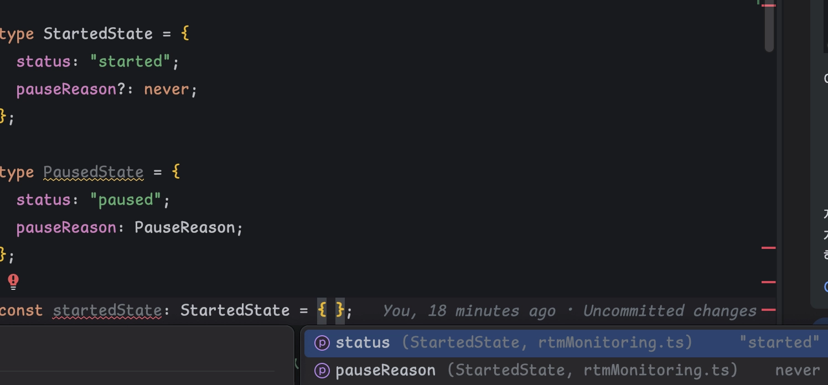The width and height of the screenshot is (828, 385).
Task: Click the underlined PausedState type name
Action: coord(93,172)
